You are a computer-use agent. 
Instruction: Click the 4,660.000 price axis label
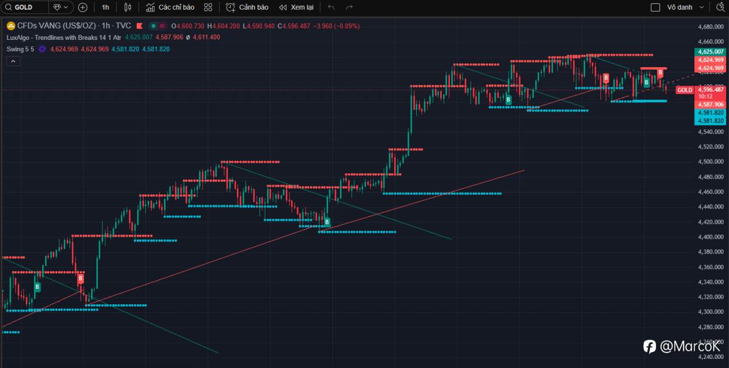(x=710, y=42)
